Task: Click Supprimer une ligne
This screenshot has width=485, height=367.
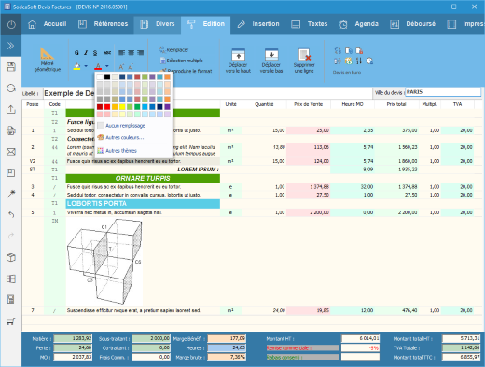Action: [304, 61]
